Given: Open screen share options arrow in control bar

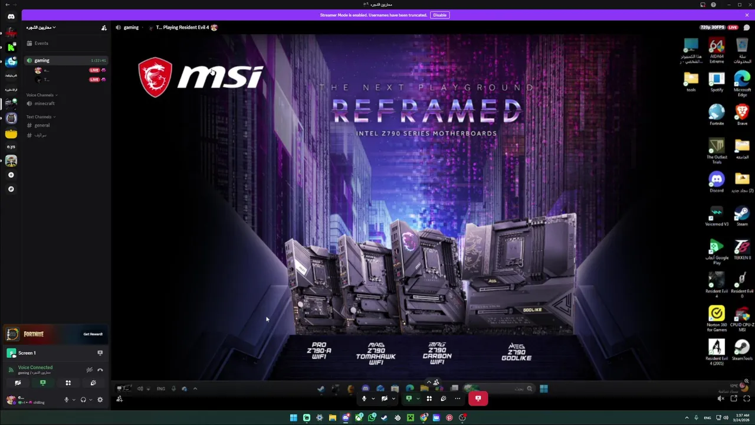Looking at the screenshot, I should click(x=418, y=398).
